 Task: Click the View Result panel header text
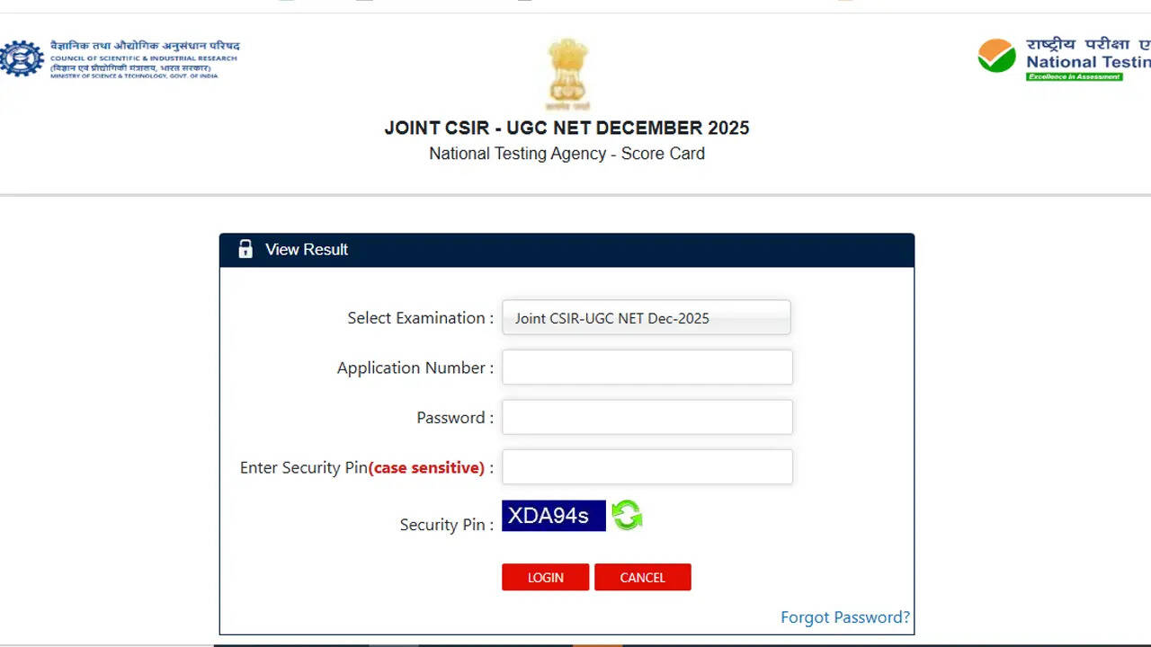tap(307, 250)
